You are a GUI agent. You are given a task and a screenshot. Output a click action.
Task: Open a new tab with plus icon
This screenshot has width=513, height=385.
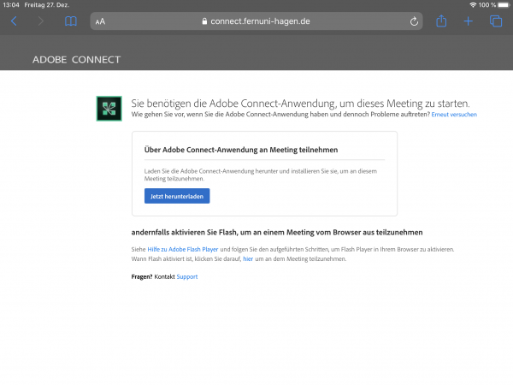coord(468,21)
